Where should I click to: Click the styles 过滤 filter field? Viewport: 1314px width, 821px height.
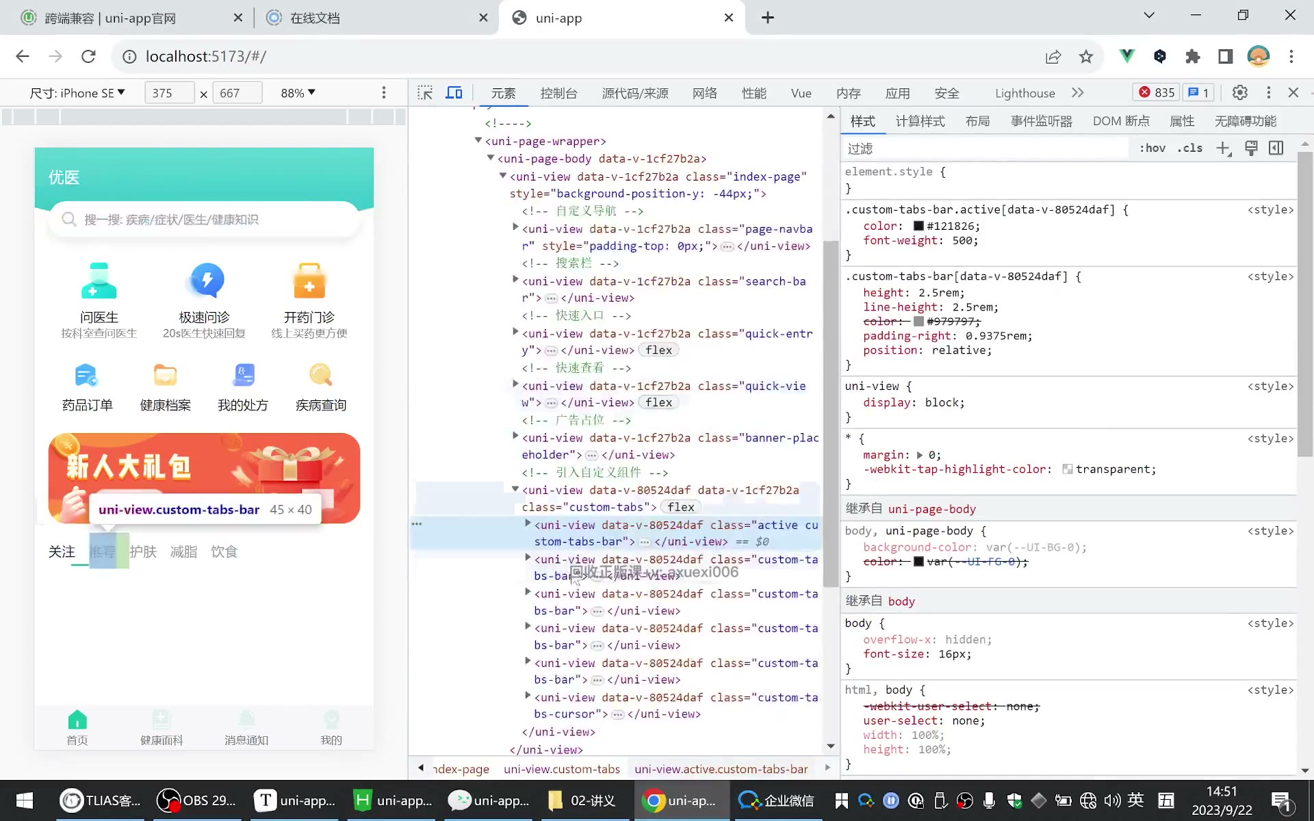pyautogui.click(x=985, y=148)
